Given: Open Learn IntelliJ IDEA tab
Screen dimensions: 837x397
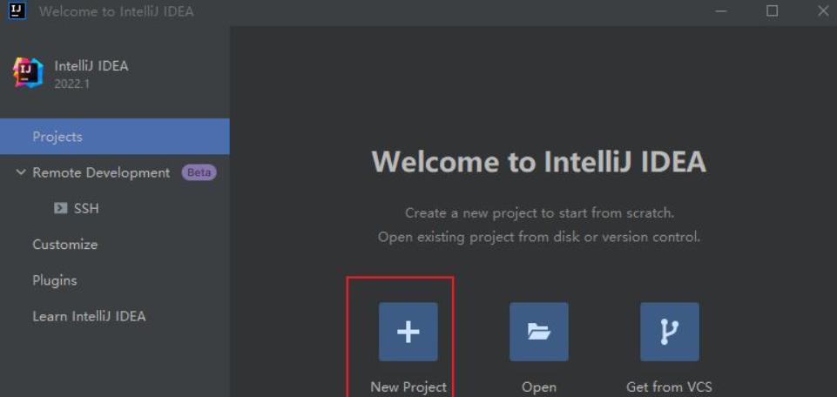Looking at the screenshot, I should click(x=89, y=316).
